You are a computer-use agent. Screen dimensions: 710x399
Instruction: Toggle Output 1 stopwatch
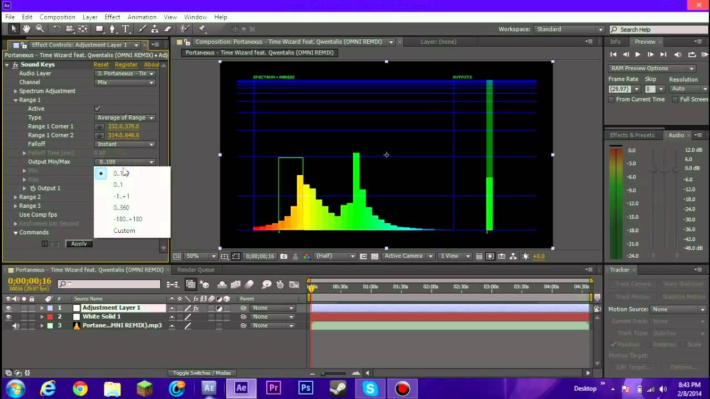click(x=33, y=188)
